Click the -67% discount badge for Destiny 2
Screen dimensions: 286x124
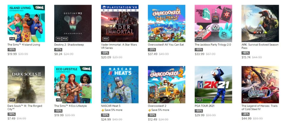pos(58,50)
